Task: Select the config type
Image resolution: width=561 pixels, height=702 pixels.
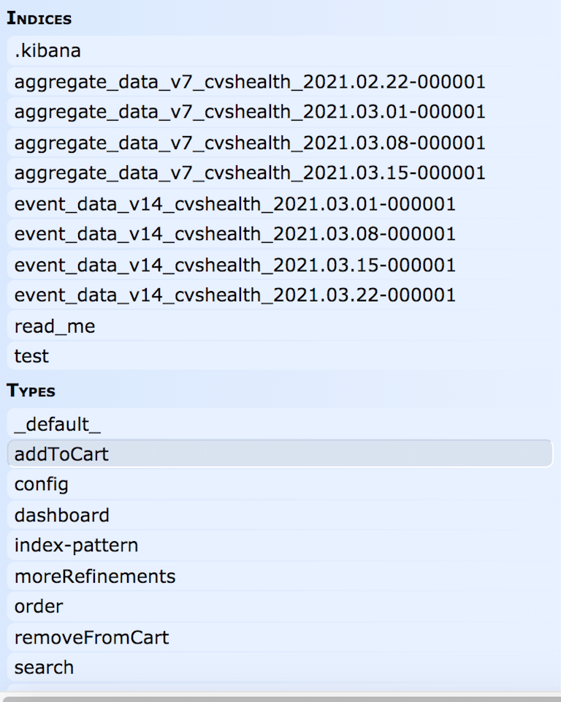Action: click(x=280, y=484)
